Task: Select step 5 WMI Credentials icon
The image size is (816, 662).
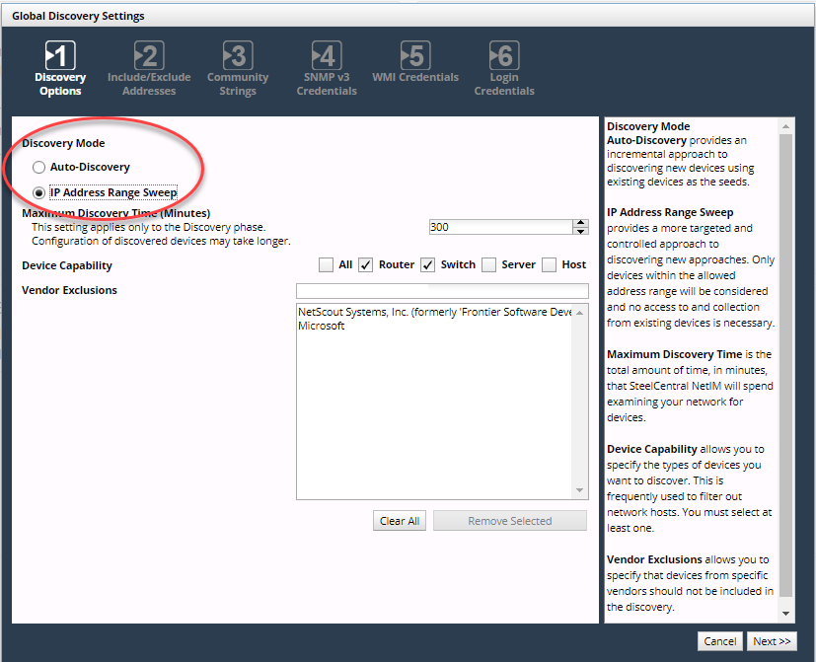Action: pyautogui.click(x=415, y=55)
